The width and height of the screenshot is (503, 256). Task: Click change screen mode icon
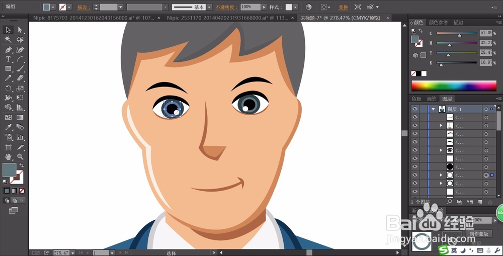point(13,210)
